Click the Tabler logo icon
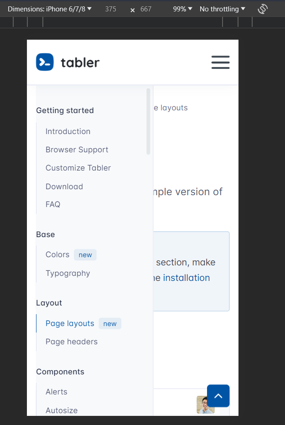The image size is (285, 425). pos(45,62)
